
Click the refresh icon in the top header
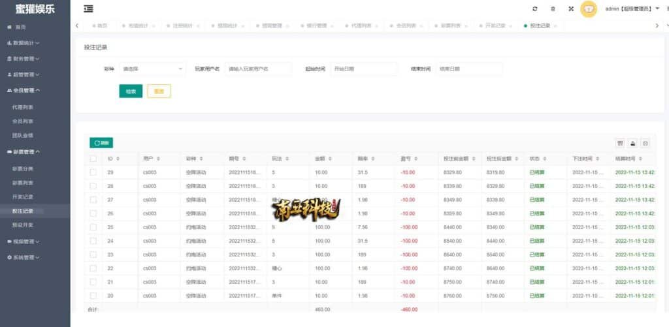click(535, 8)
